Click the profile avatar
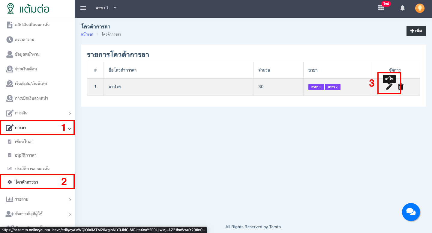 [420, 8]
